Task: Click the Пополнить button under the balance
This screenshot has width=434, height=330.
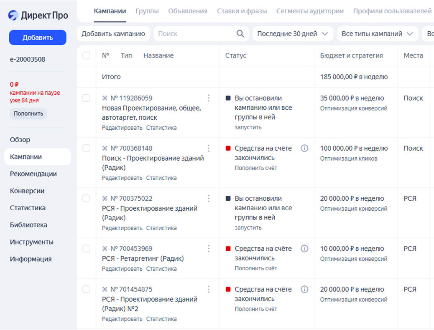Action: (28, 113)
